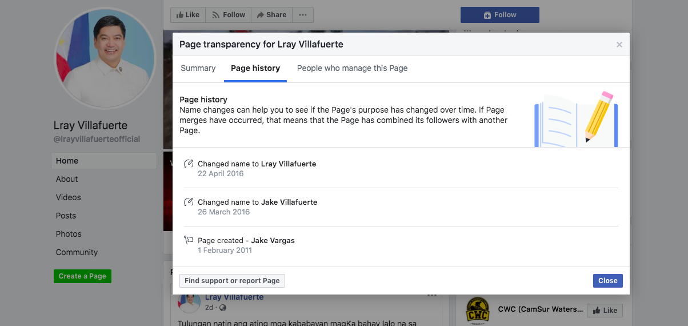Open About in the sidebar
The height and width of the screenshot is (326, 688).
(67, 179)
